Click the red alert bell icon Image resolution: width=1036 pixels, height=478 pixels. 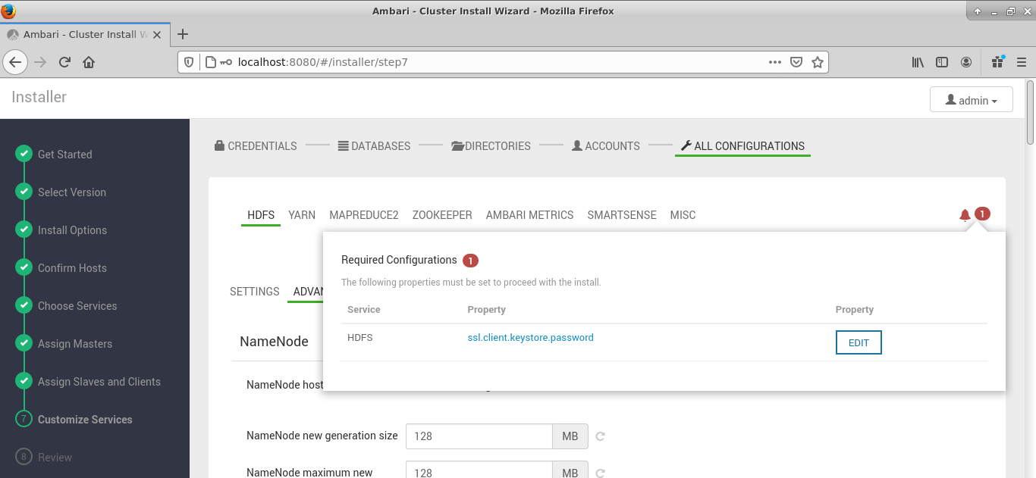pos(965,215)
